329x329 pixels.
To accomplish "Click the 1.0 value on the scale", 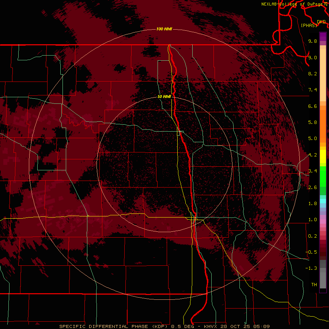I will tap(313, 220).
